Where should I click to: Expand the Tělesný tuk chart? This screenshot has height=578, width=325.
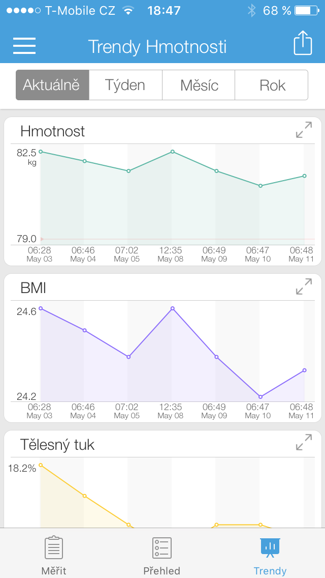click(x=304, y=442)
